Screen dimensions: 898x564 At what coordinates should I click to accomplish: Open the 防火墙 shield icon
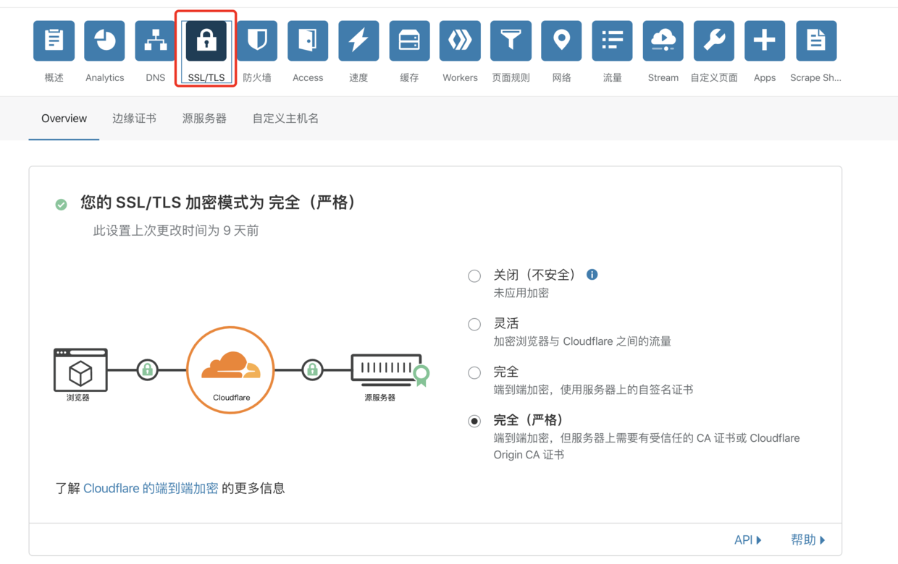pos(257,40)
